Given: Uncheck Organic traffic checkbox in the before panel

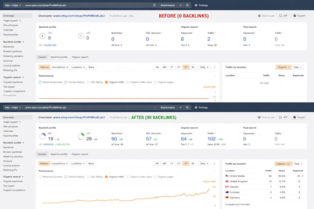Looking at the screenshot, I should (106, 82).
